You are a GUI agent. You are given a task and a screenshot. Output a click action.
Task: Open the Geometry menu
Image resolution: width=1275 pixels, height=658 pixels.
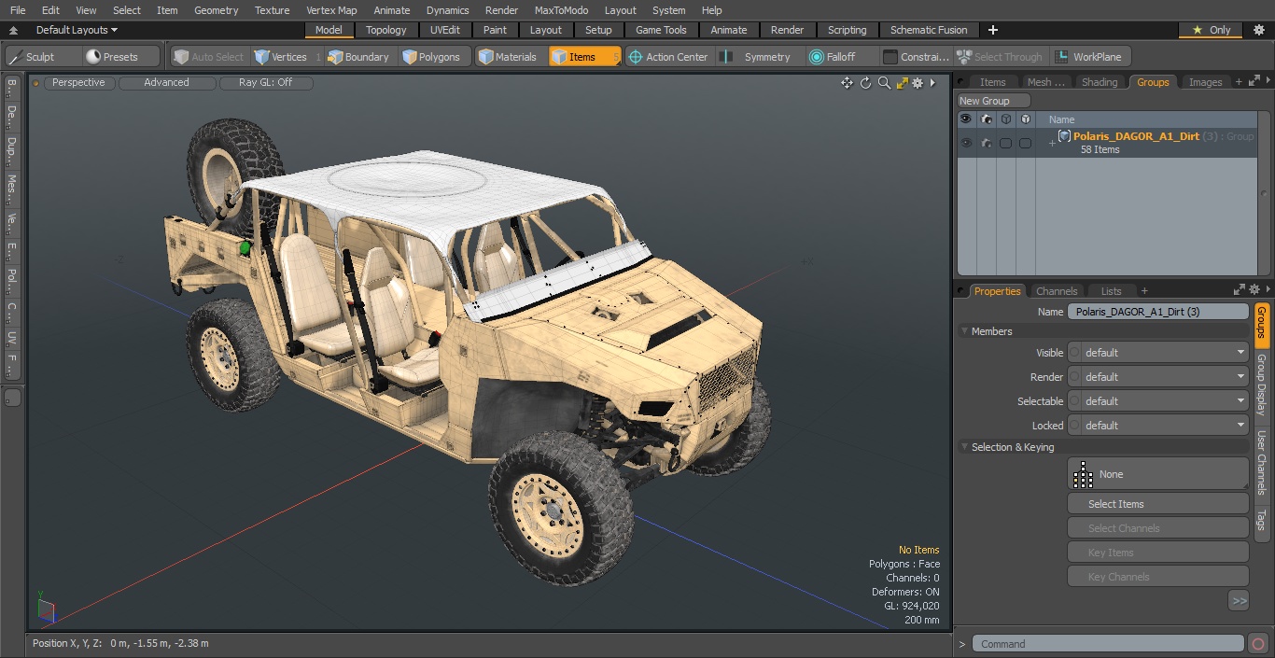(x=216, y=10)
